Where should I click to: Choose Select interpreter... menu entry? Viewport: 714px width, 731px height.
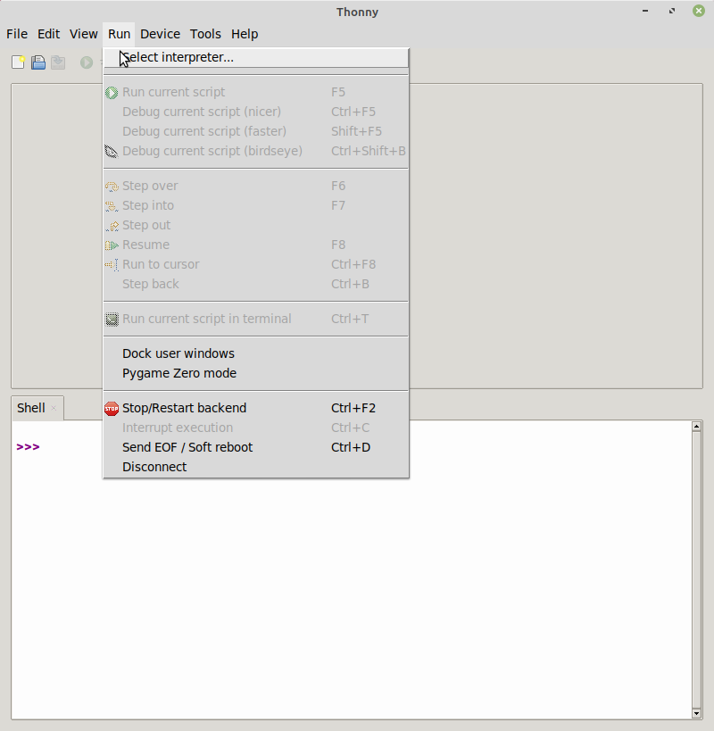click(x=256, y=57)
